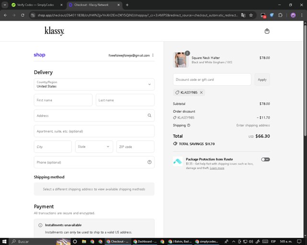Click the address search magnifier icon
Image resolution: width=307 pixels, height=245 pixels.
point(149,115)
